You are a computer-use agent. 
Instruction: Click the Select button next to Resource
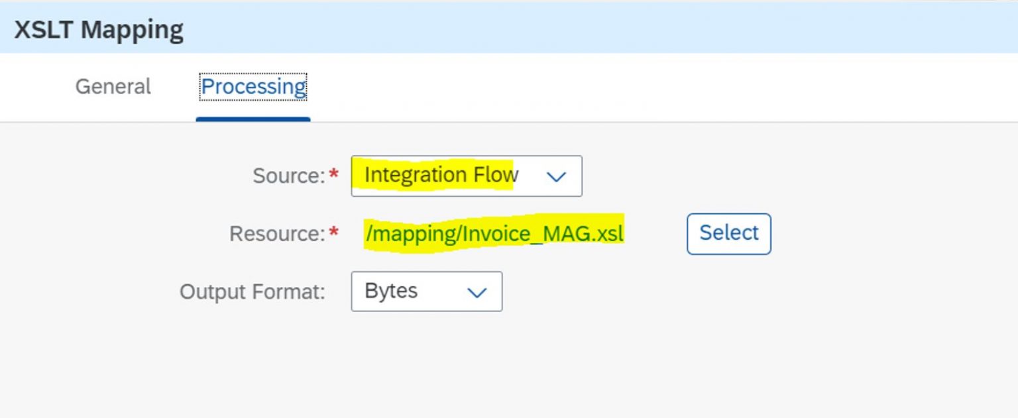tap(728, 233)
